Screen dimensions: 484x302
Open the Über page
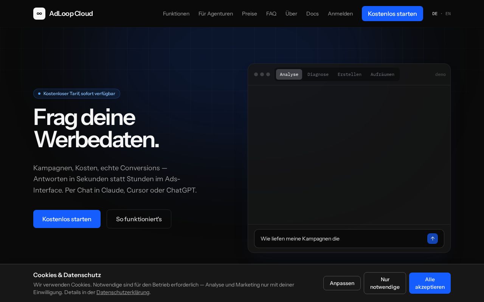pos(291,14)
